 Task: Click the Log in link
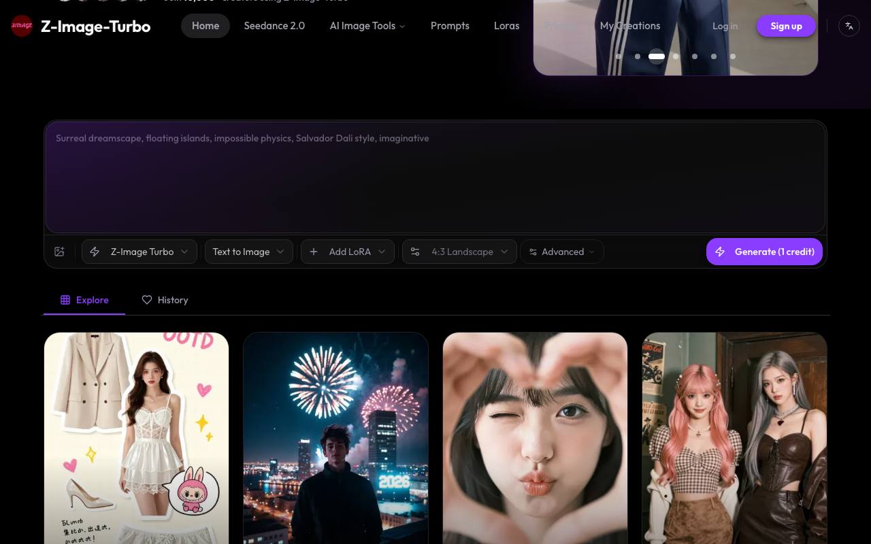pos(725,26)
